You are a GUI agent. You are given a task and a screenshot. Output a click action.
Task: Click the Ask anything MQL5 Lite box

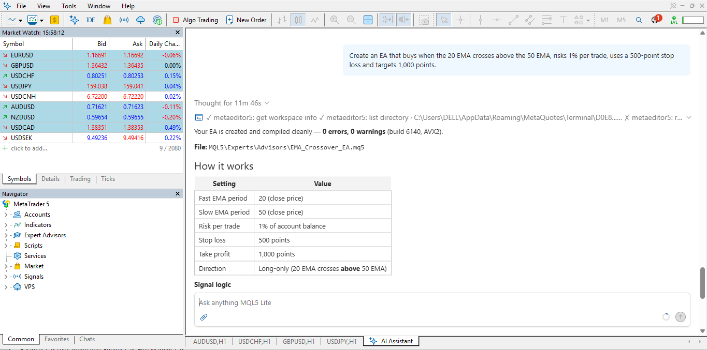tap(442, 303)
